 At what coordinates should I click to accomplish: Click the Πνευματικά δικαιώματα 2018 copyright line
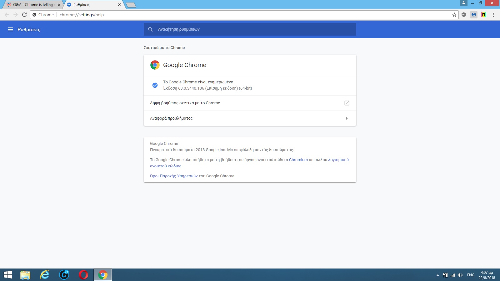pos(222,150)
